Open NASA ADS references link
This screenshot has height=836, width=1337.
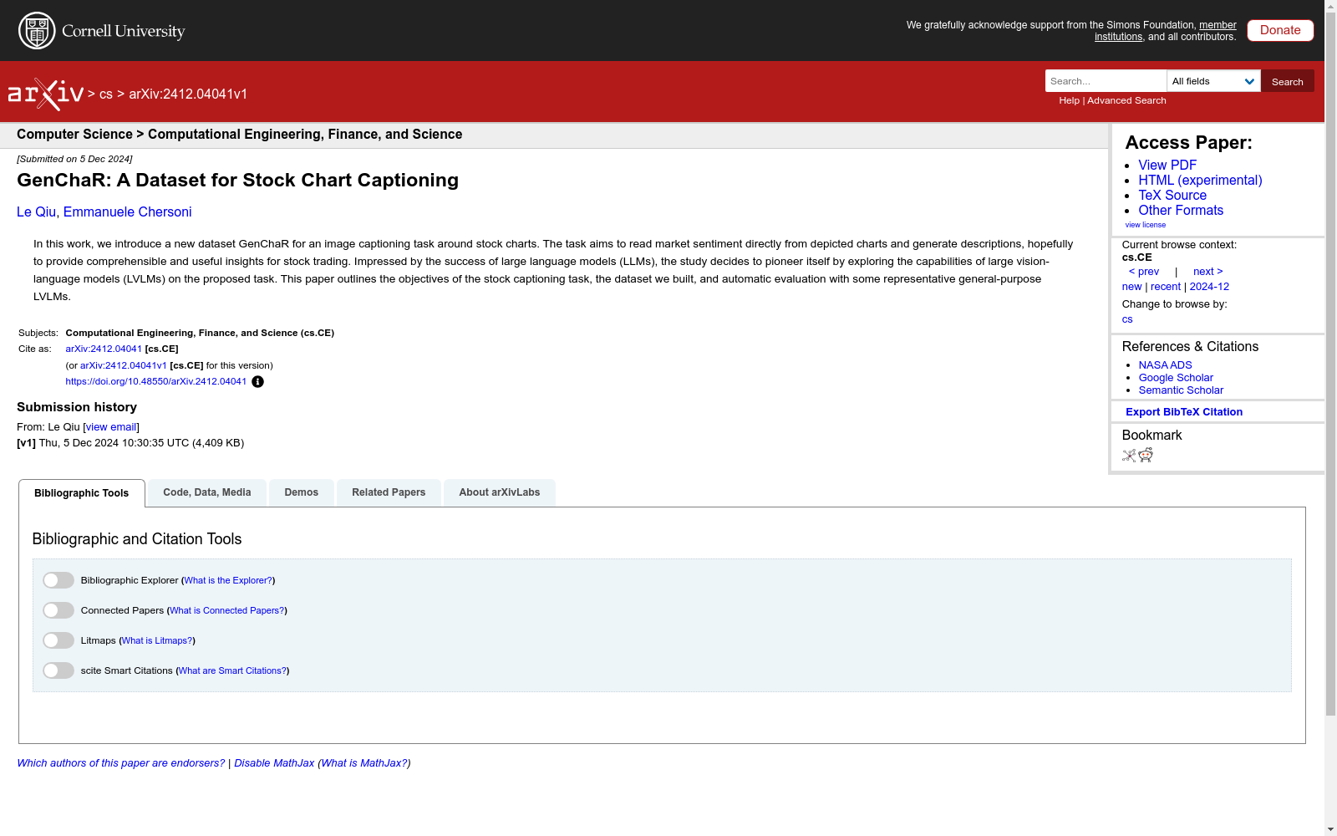click(1165, 365)
